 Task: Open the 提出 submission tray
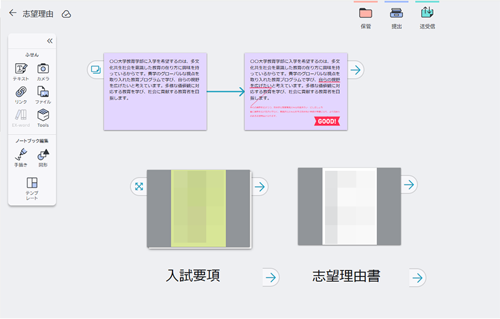396,14
